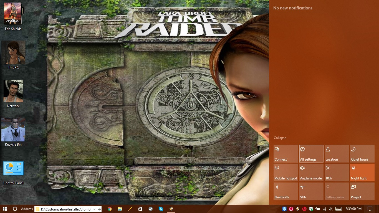The height and width of the screenshot is (213, 379).
Task: Open the Project quick action tile
Action: pos(362,191)
